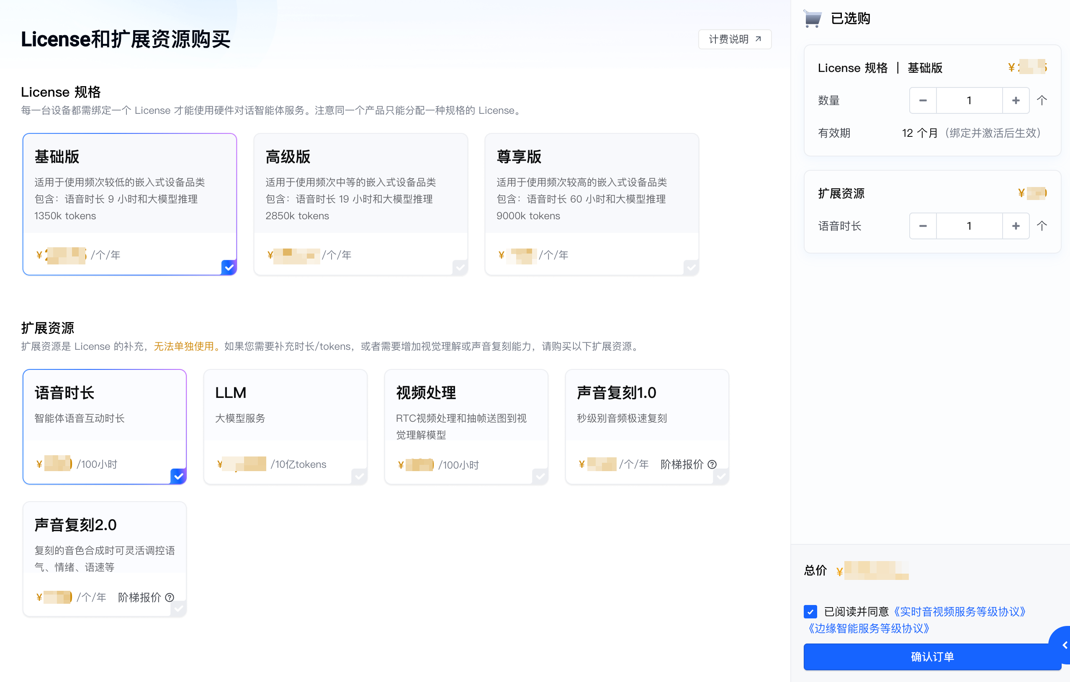Increase License quantity with plus button
Image resolution: width=1070 pixels, height=682 pixels.
pos(1015,100)
